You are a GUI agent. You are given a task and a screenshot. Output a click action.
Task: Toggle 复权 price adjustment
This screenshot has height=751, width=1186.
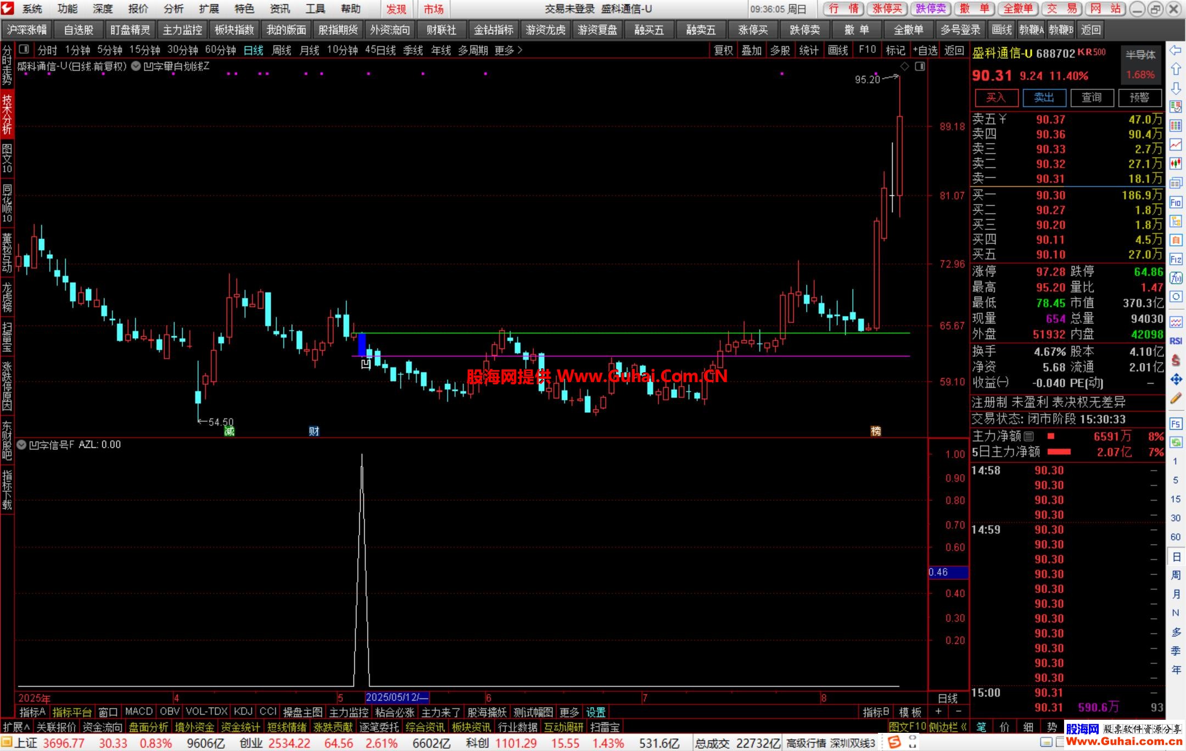(723, 51)
